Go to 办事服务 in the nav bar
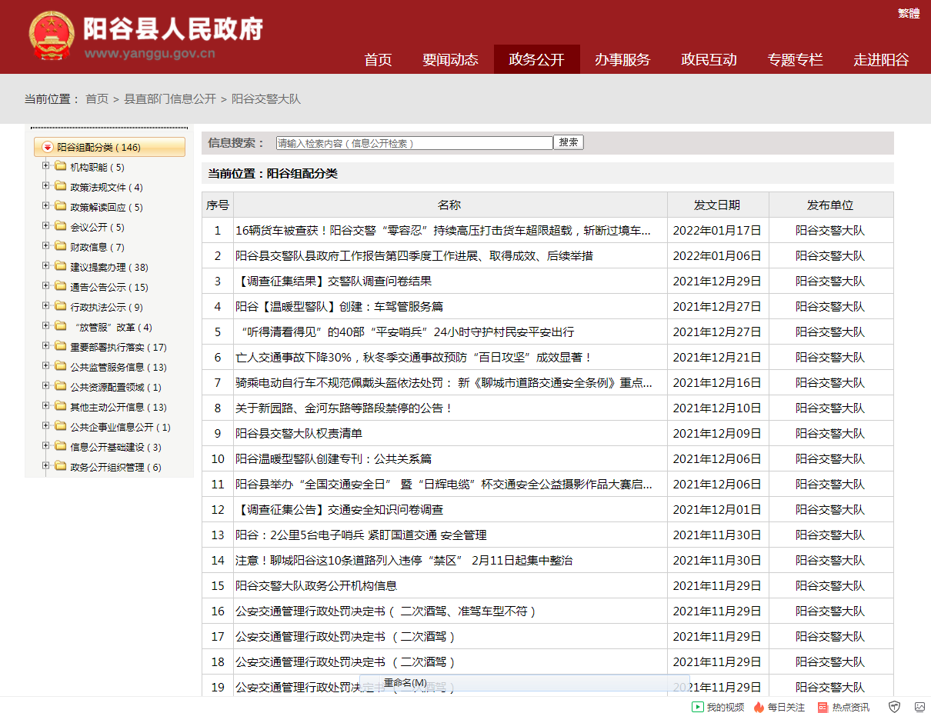The width and height of the screenshot is (931, 713). (622, 60)
